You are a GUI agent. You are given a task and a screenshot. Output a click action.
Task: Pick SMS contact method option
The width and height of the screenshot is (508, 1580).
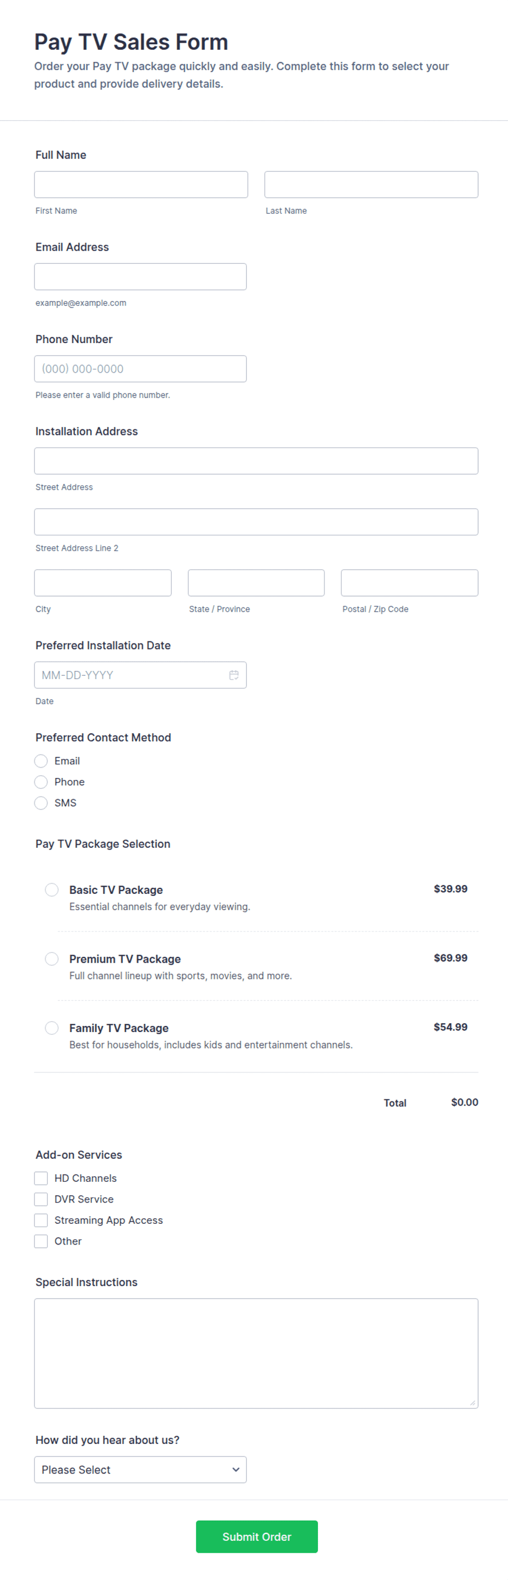(41, 802)
